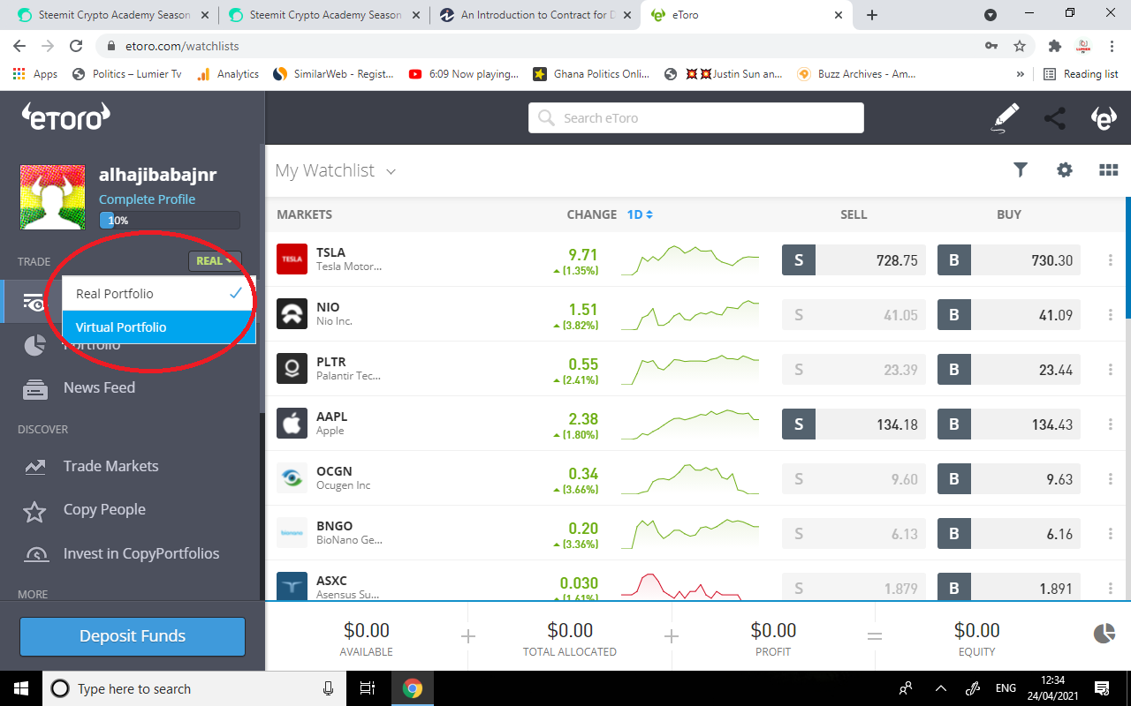Open watchlist settings gear
Viewport: 1131px width, 706px height.
(x=1065, y=170)
